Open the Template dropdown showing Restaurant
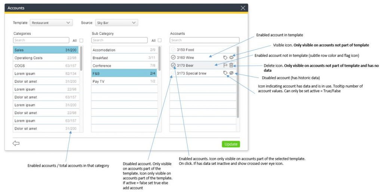This screenshot has width=383, height=194. coord(51,23)
